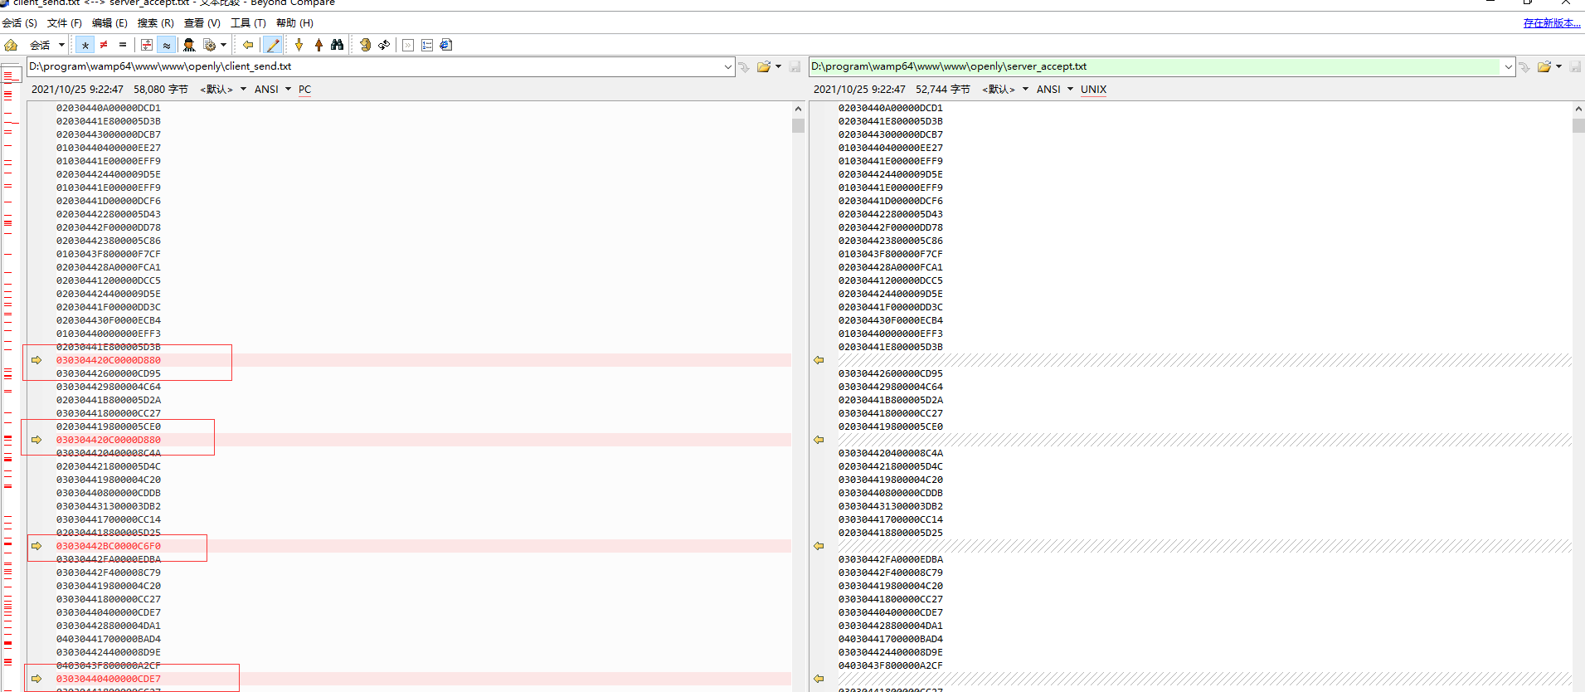Open Find with binoculars icon

click(337, 45)
